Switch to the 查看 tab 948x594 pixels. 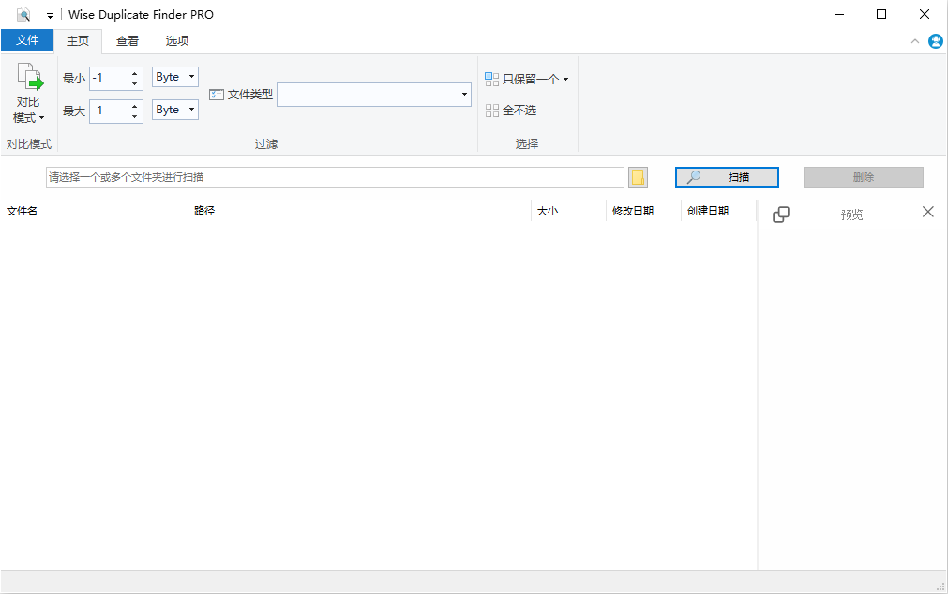click(128, 41)
